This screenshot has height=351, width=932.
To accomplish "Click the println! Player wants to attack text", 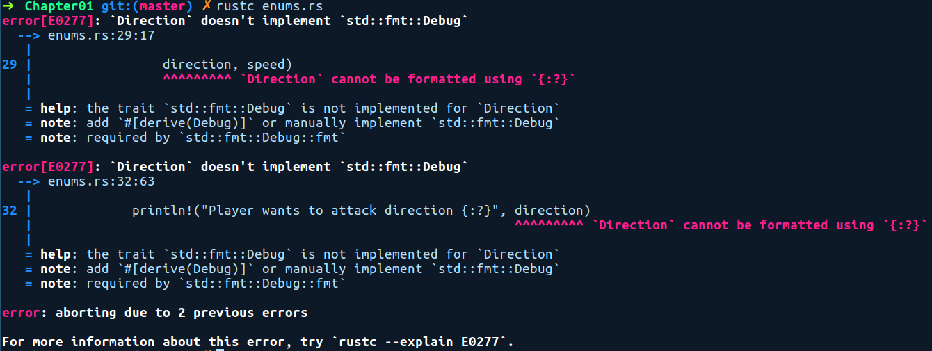I will (x=361, y=211).
